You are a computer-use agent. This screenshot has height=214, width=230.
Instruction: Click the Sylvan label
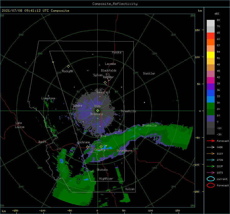coord(98,75)
